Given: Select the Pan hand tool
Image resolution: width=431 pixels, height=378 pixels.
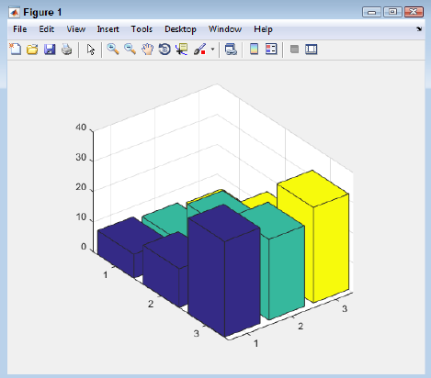Looking at the screenshot, I should pos(147,49).
